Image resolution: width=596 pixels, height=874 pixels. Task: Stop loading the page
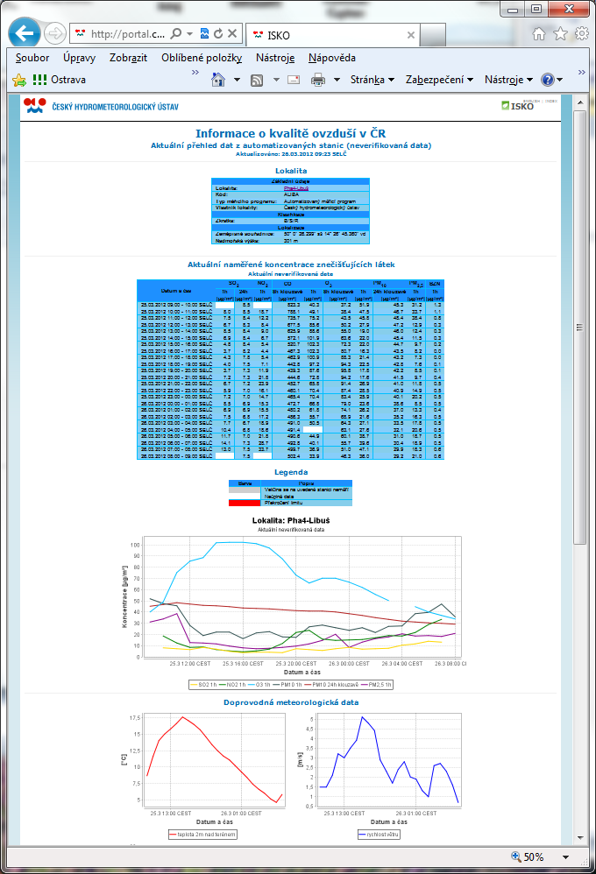pyautogui.click(x=232, y=33)
